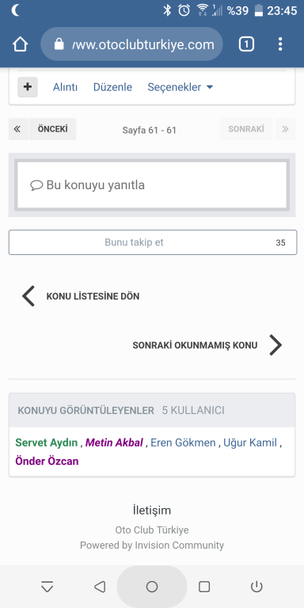Tap the padlock site security icon
This screenshot has width=304, height=608.
[59, 44]
